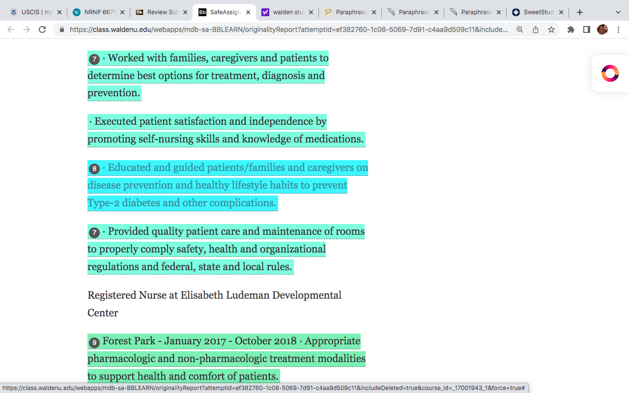Click the highlighted 'Educated and guided patients' passage
Image resolution: width=629 pixels, height=393 pixels.
coord(228,185)
